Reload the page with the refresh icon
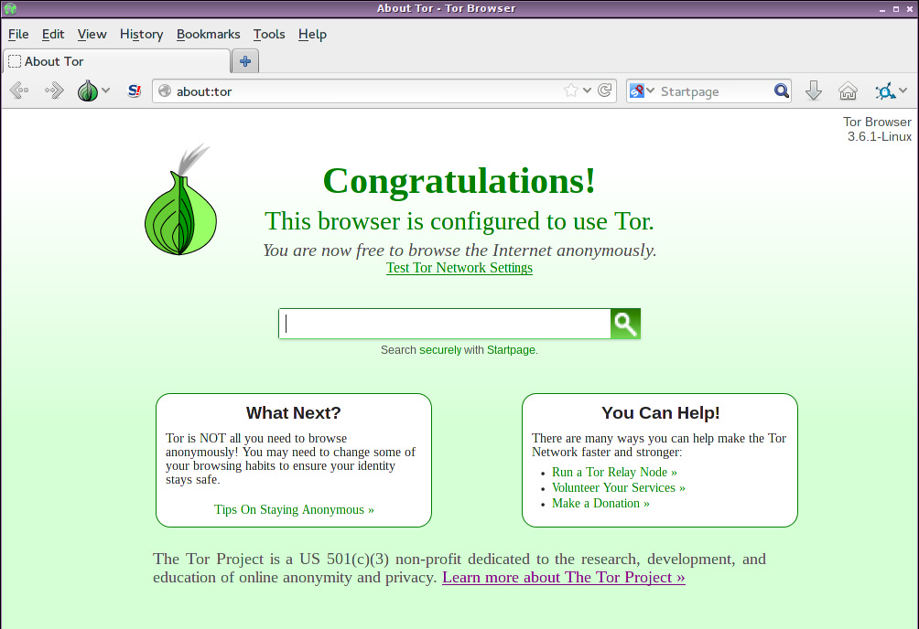This screenshot has height=629, width=919. (605, 91)
